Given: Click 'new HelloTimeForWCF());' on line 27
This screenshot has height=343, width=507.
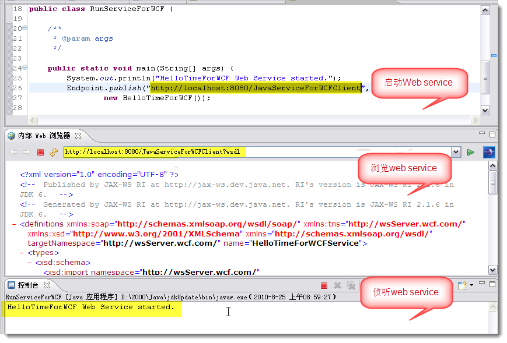Looking at the screenshot, I should coord(157,98).
